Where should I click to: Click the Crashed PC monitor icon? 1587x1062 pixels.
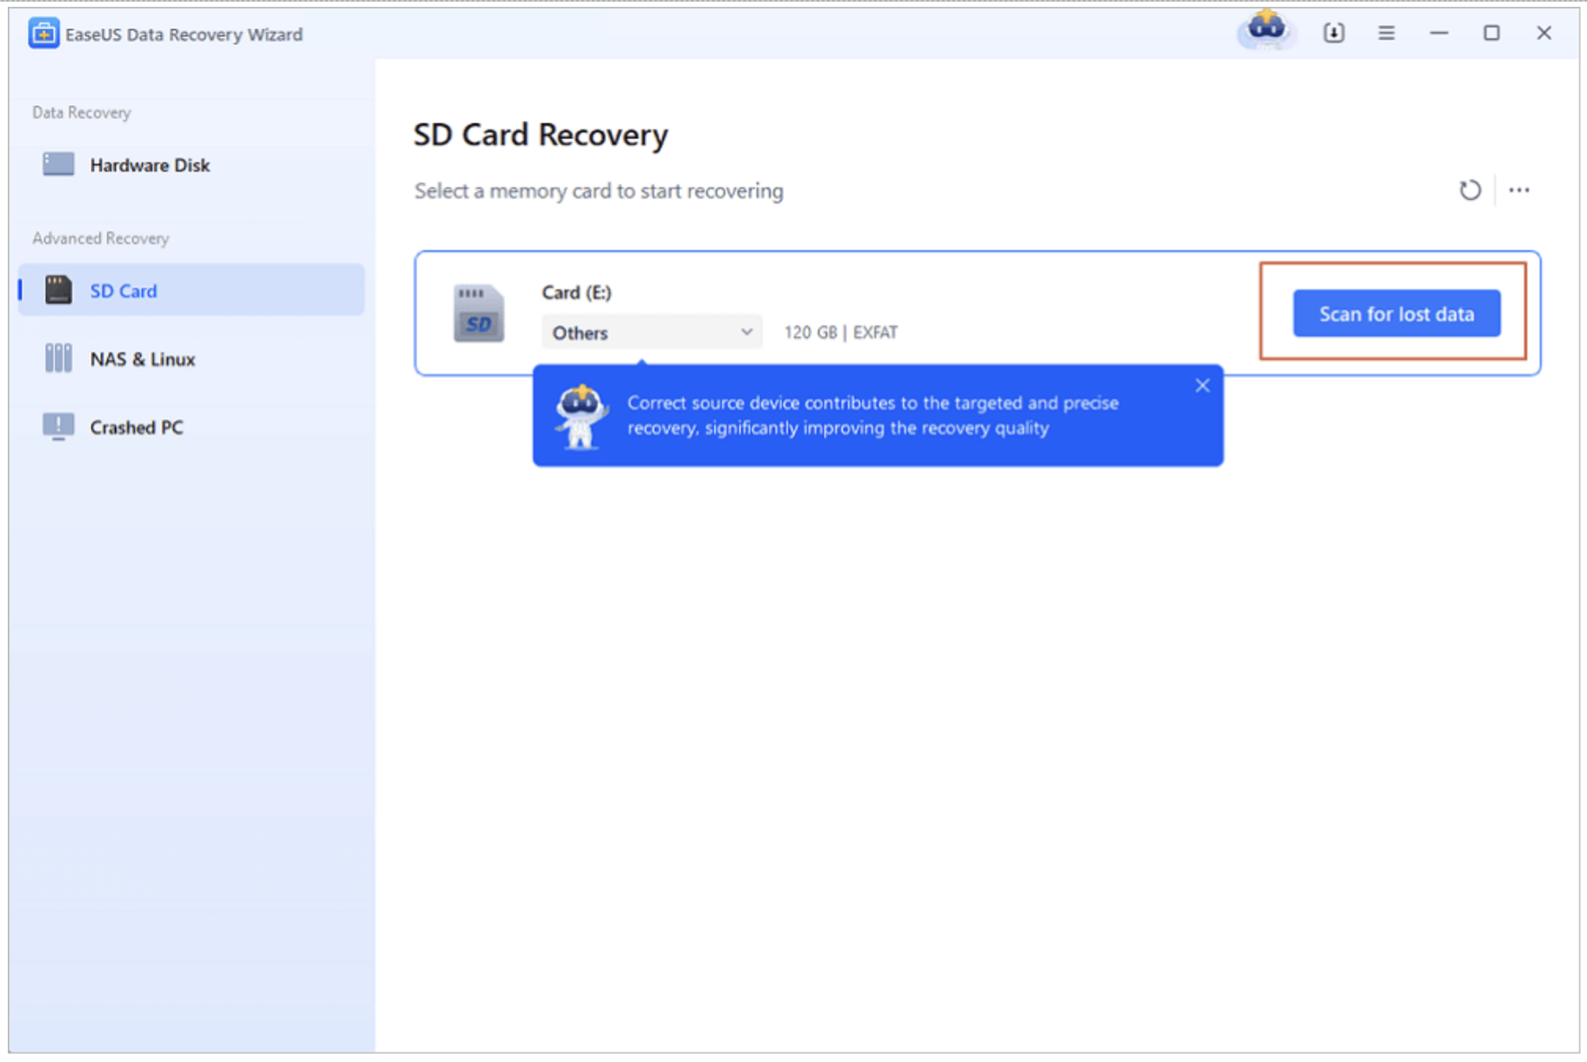pos(59,426)
